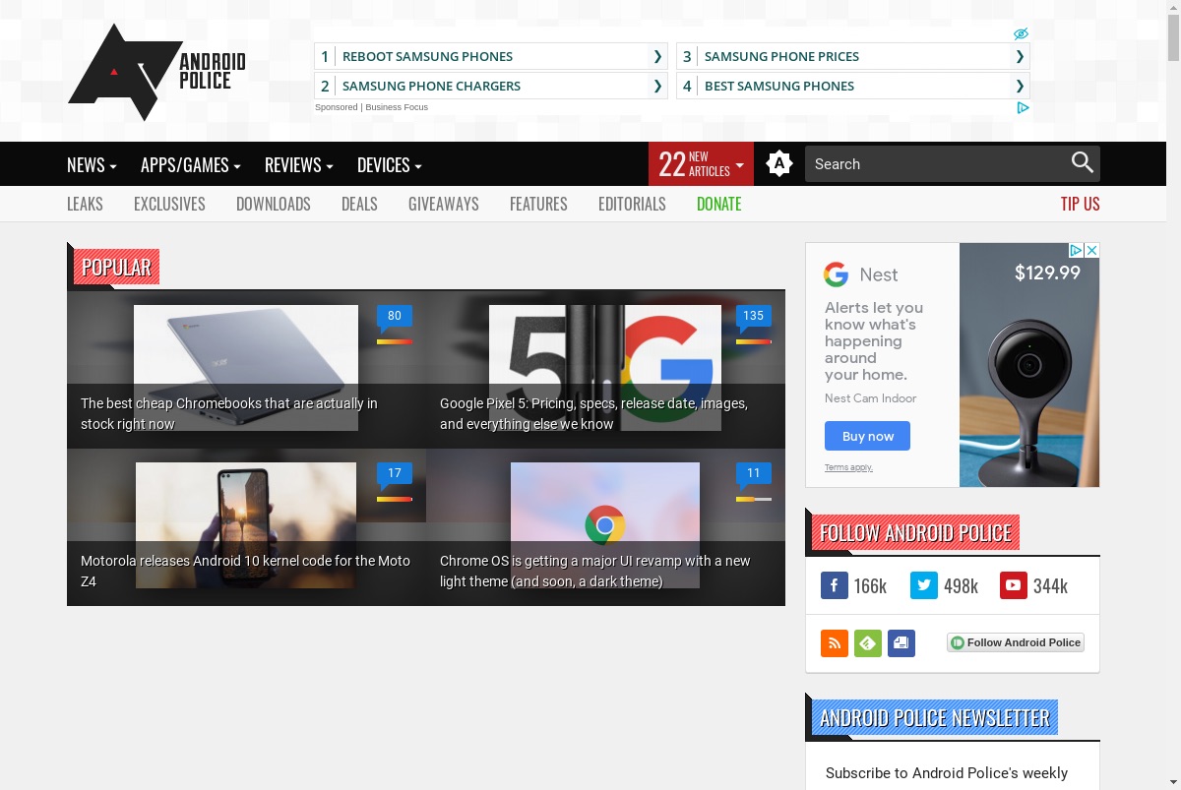Screen dimensions: 1181x790
Task: Expand the APPS/GAMES dropdown menu
Action: point(191,165)
